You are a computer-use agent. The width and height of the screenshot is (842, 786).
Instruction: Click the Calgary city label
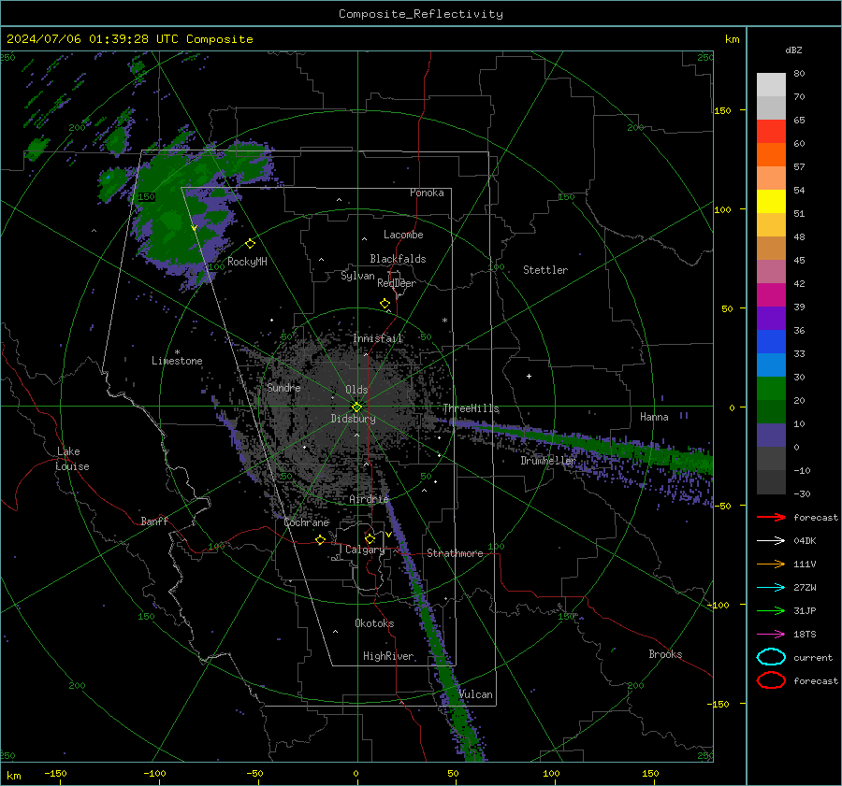(x=365, y=550)
